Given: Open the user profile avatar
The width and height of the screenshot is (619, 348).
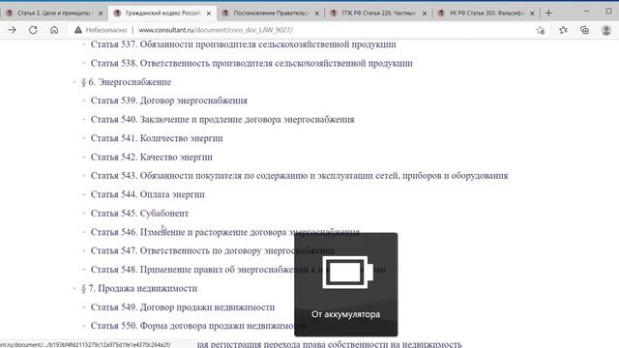Looking at the screenshot, I should click(x=606, y=30).
